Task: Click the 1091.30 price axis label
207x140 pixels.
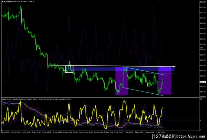Action: click(203, 65)
